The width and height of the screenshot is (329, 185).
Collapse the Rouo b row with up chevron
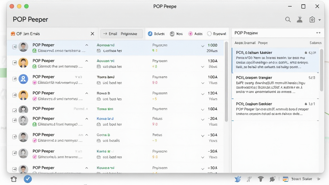coord(87,93)
